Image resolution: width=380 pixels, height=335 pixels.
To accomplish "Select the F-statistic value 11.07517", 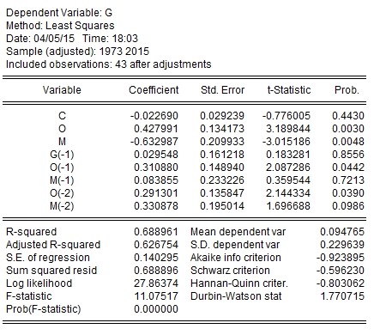I will click(x=156, y=296).
